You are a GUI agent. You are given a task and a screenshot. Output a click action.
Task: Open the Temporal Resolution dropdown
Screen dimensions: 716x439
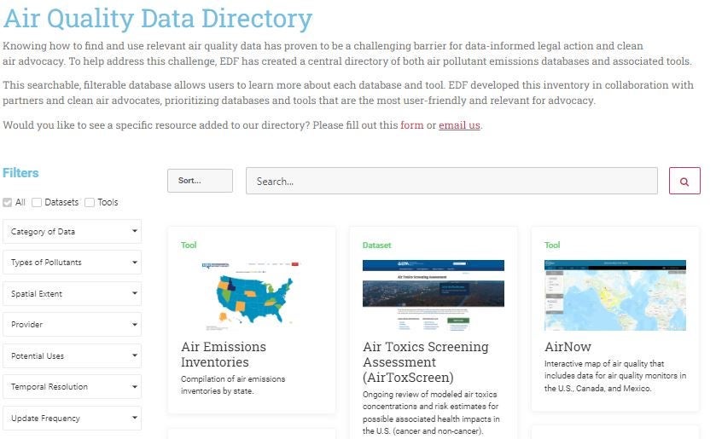coord(72,387)
